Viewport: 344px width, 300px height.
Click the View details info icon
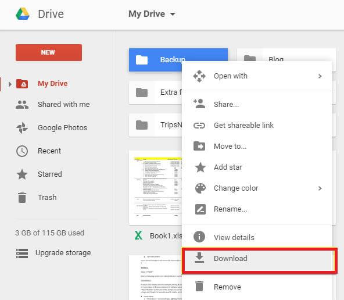(x=199, y=237)
